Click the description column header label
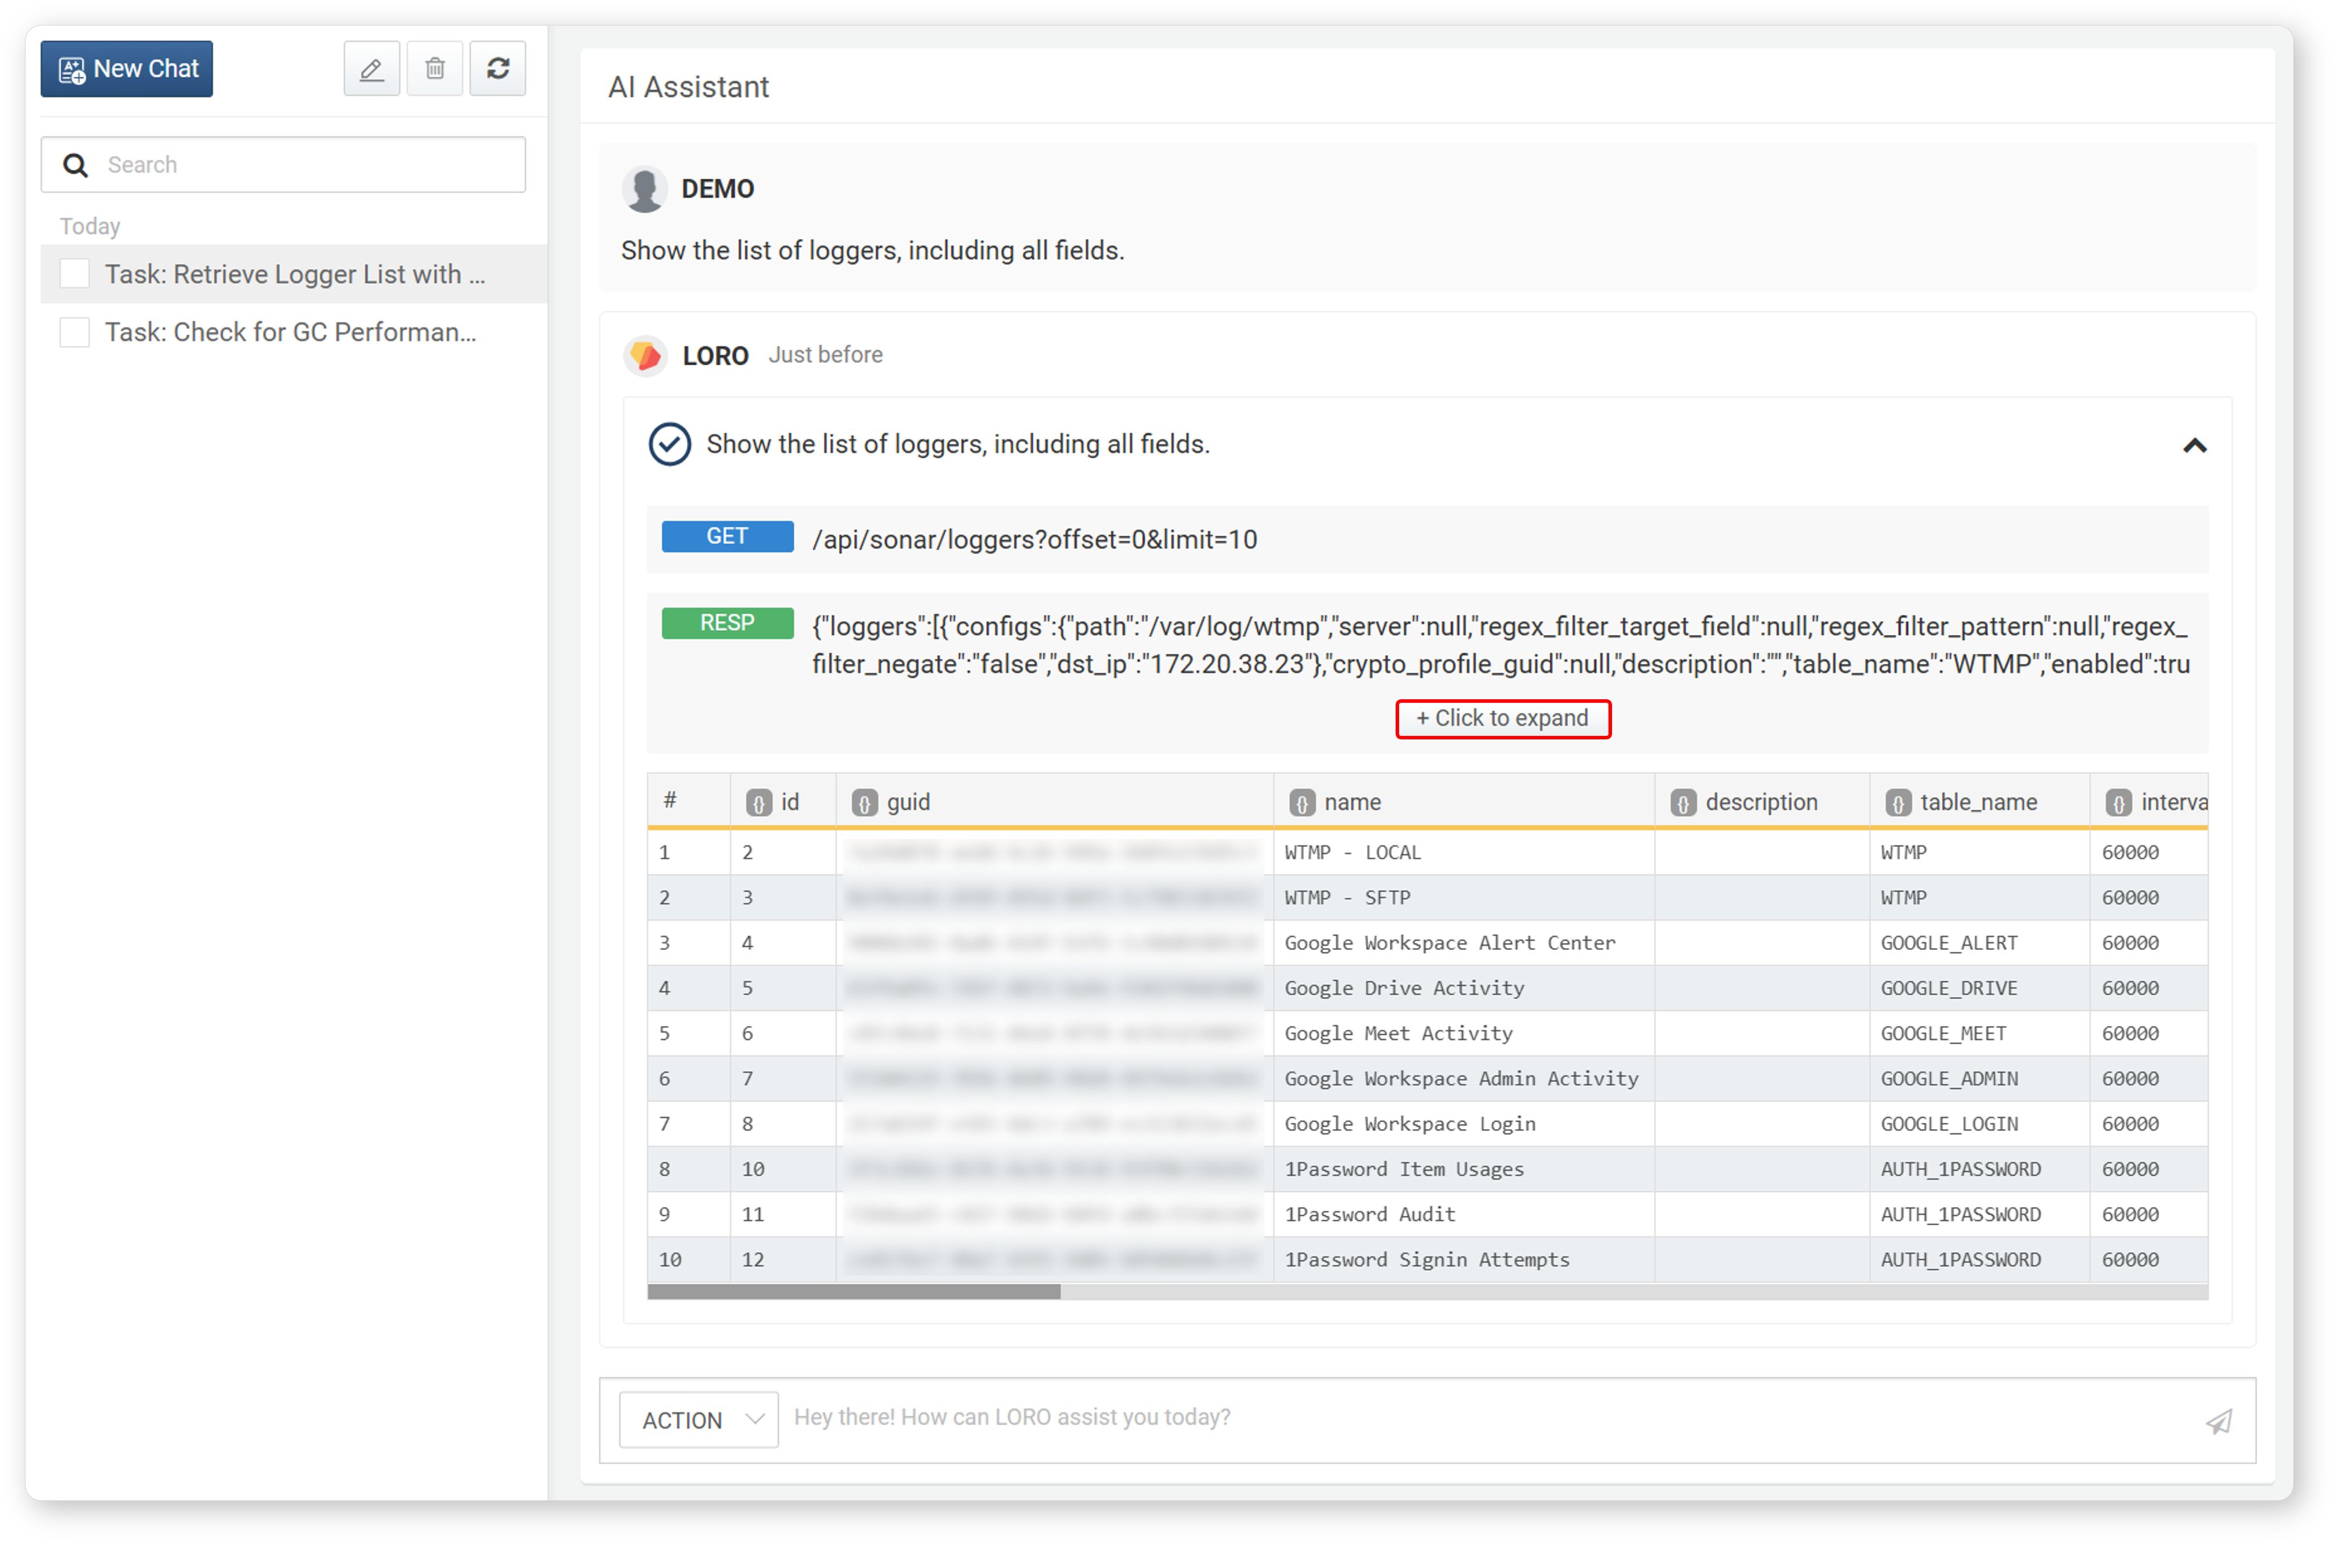Viewport: 2334px width, 1541px height. tap(1761, 803)
